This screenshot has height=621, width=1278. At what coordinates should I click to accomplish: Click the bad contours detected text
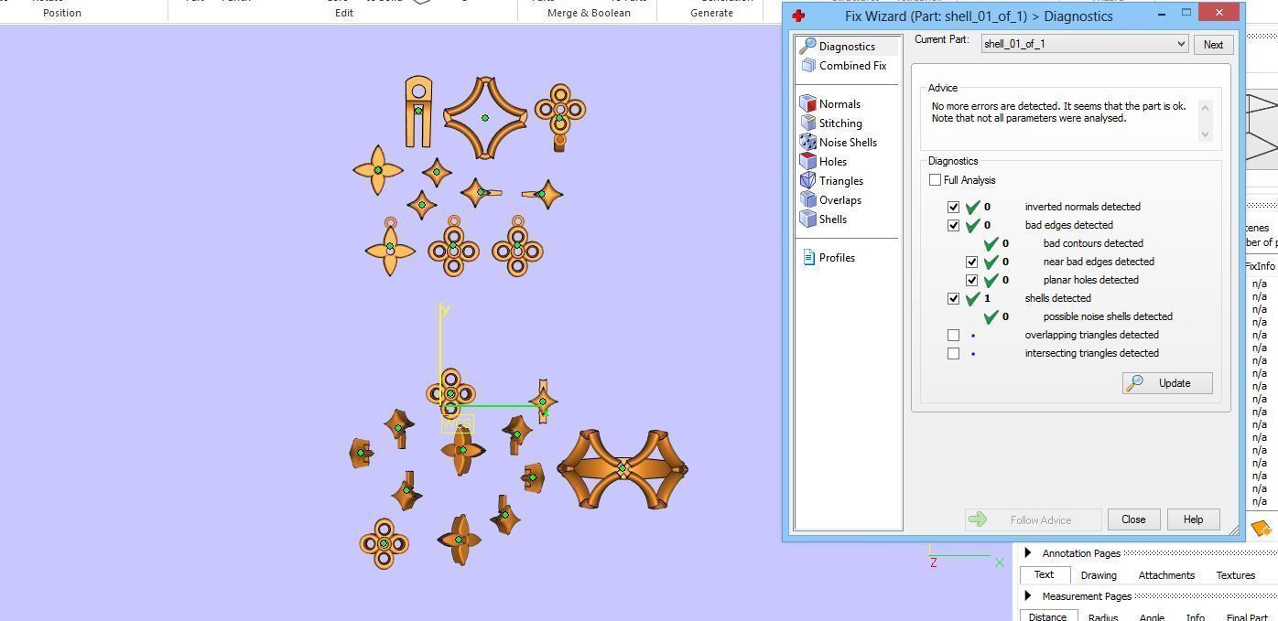coord(1093,243)
